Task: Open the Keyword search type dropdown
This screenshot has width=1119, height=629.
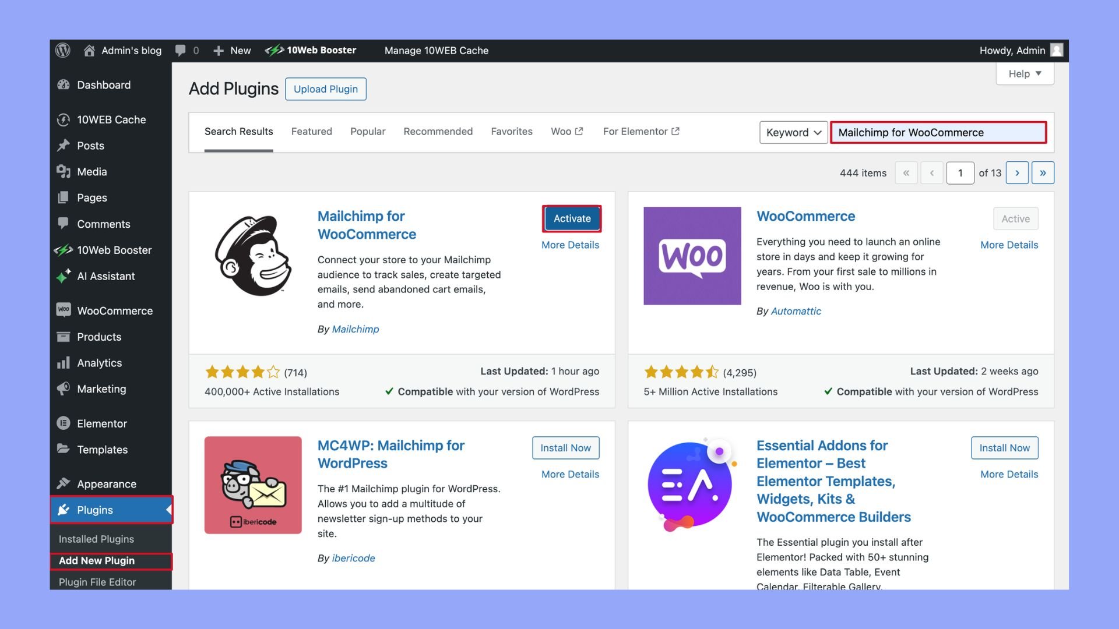Action: click(793, 133)
